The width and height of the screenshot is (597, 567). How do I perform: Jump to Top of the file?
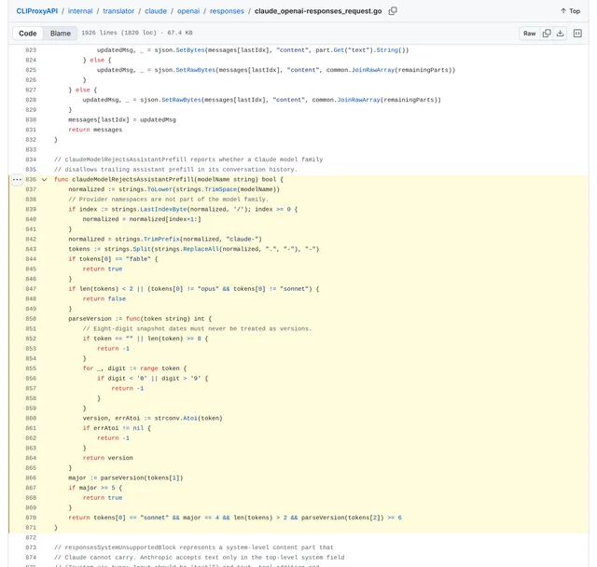click(570, 11)
